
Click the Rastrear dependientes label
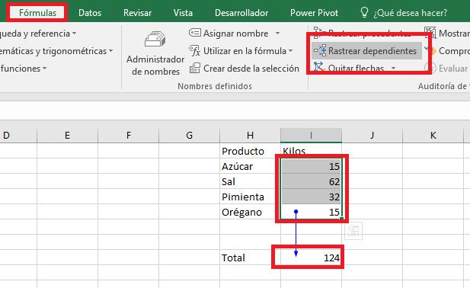pyautogui.click(x=372, y=51)
